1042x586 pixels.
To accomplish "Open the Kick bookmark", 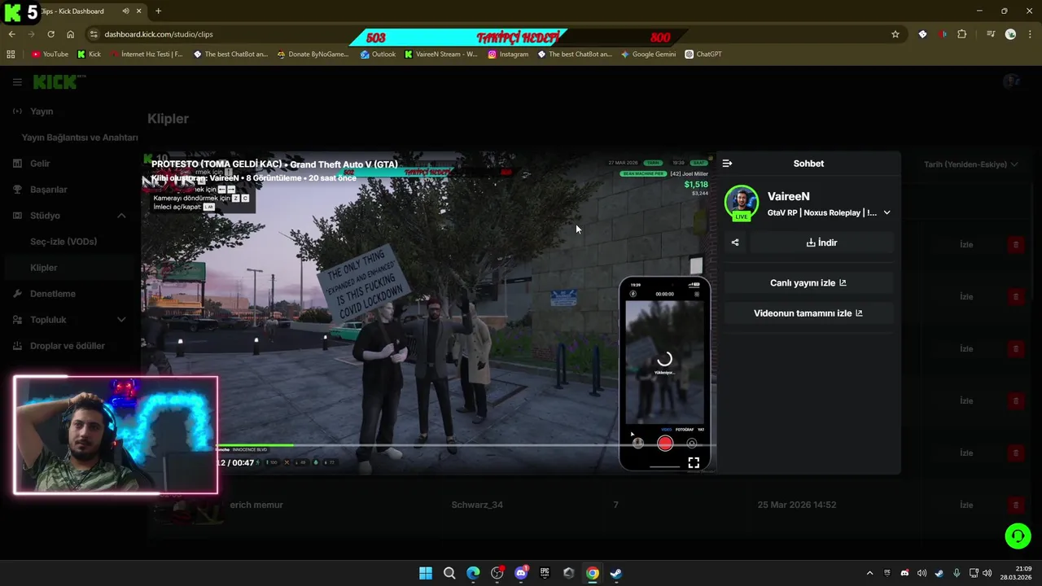I will 90,55.
